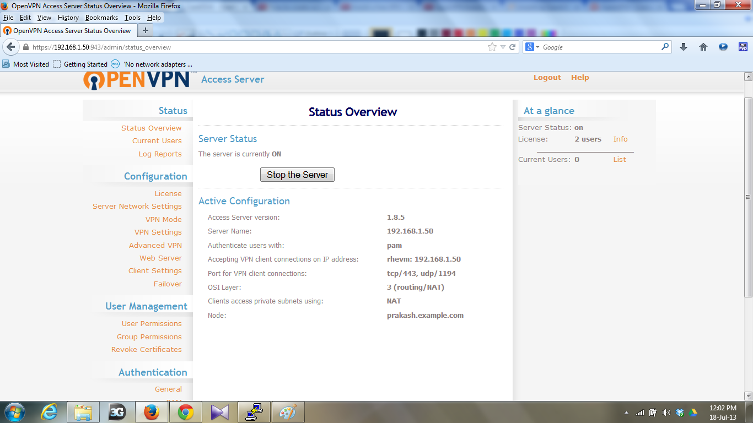
Task: Show hidden system tray icons arrow
Action: [x=627, y=413]
